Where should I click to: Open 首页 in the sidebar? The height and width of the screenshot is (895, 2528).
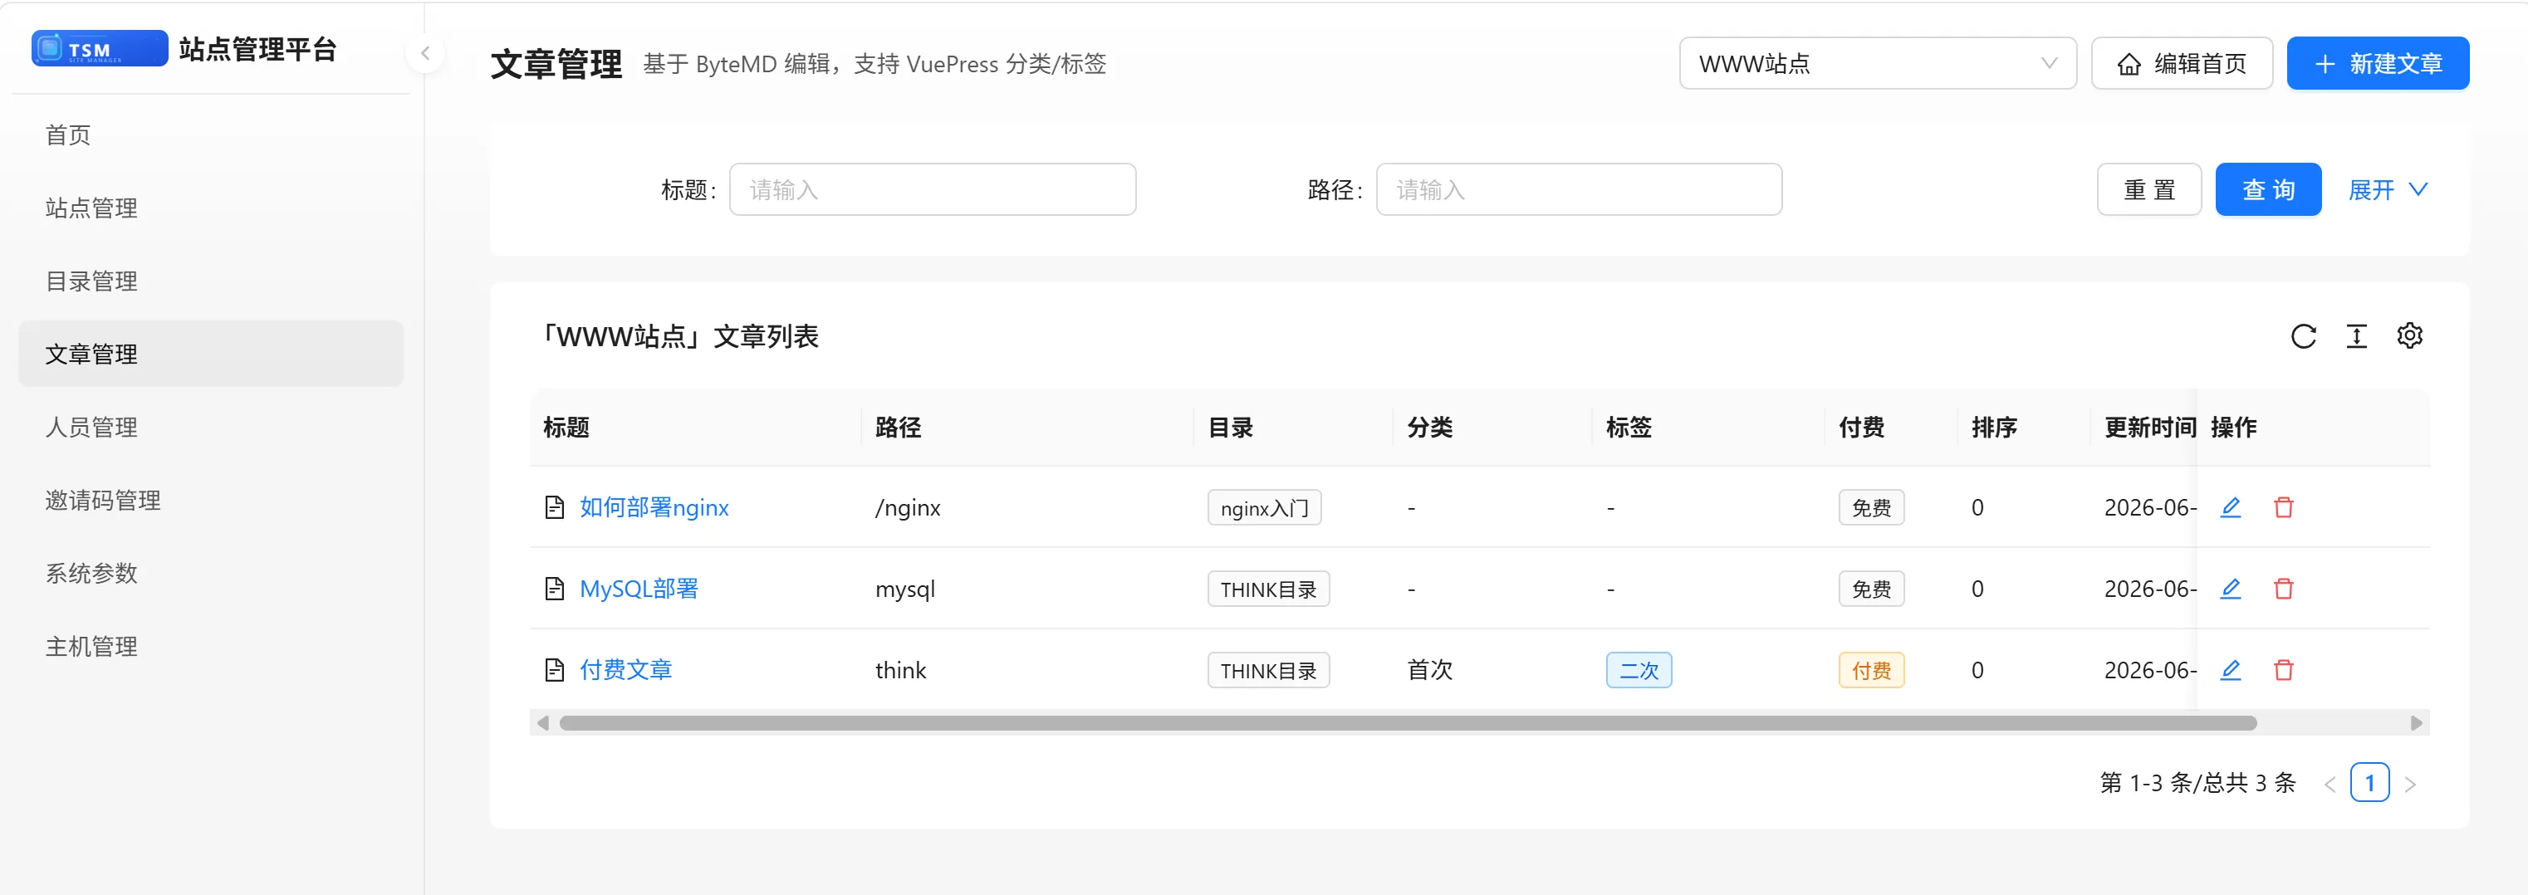pyautogui.click(x=211, y=134)
